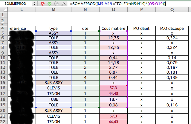Click cost 12,75 in row 6

point(113,38)
